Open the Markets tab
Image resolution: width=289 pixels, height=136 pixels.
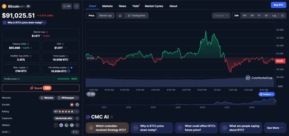pos(107,6)
